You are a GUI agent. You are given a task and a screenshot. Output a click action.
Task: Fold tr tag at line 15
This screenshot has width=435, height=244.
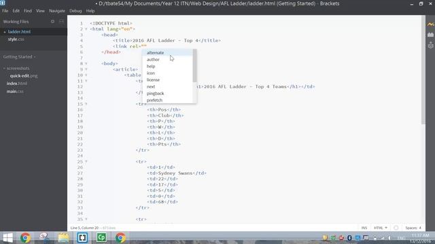point(86,104)
